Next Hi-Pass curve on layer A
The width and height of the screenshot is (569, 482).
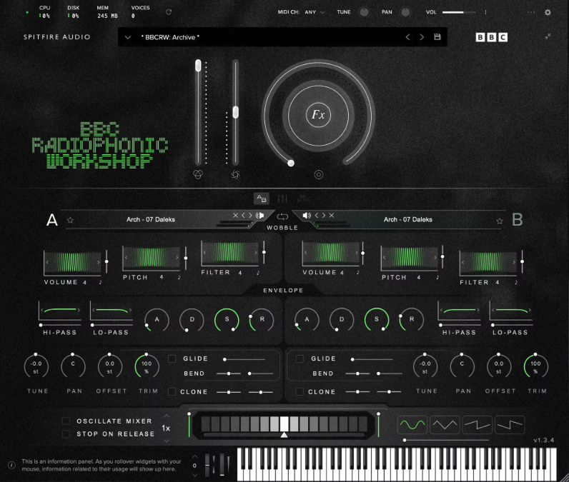[x=79, y=310]
